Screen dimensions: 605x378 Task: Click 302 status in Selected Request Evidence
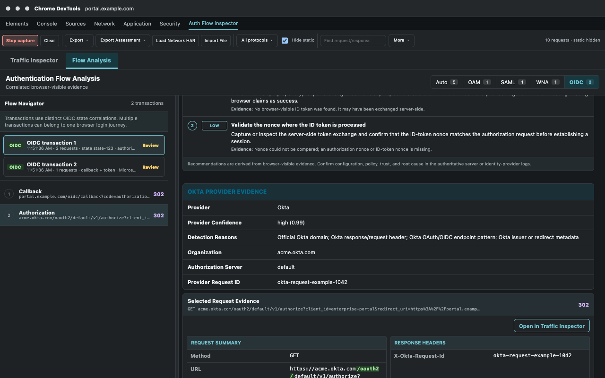(x=584, y=305)
